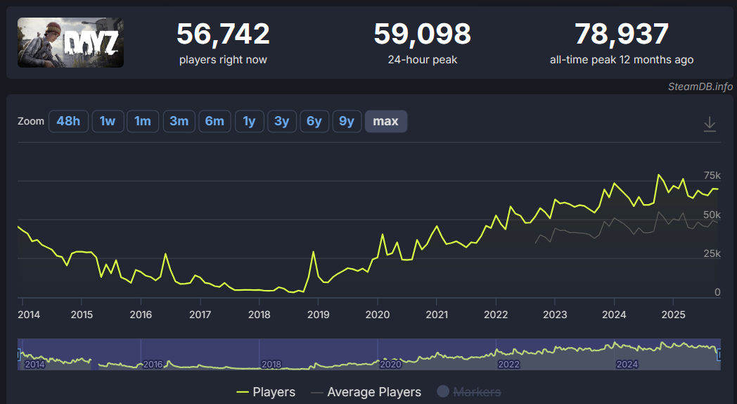The width and height of the screenshot is (737, 404).
Task: Click the 2014 label in navigator timeline
Action: pos(34,364)
